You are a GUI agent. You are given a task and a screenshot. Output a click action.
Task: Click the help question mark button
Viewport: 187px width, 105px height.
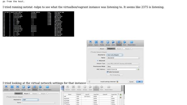click(89, 82)
